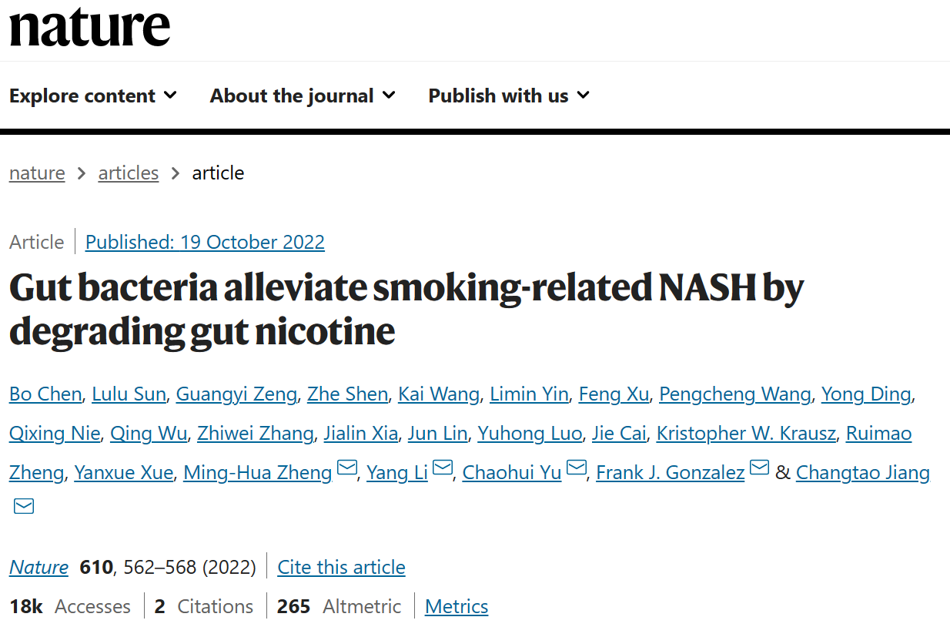Select author Pengcheng Wang's link
950x627 pixels.
tap(735, 394)
